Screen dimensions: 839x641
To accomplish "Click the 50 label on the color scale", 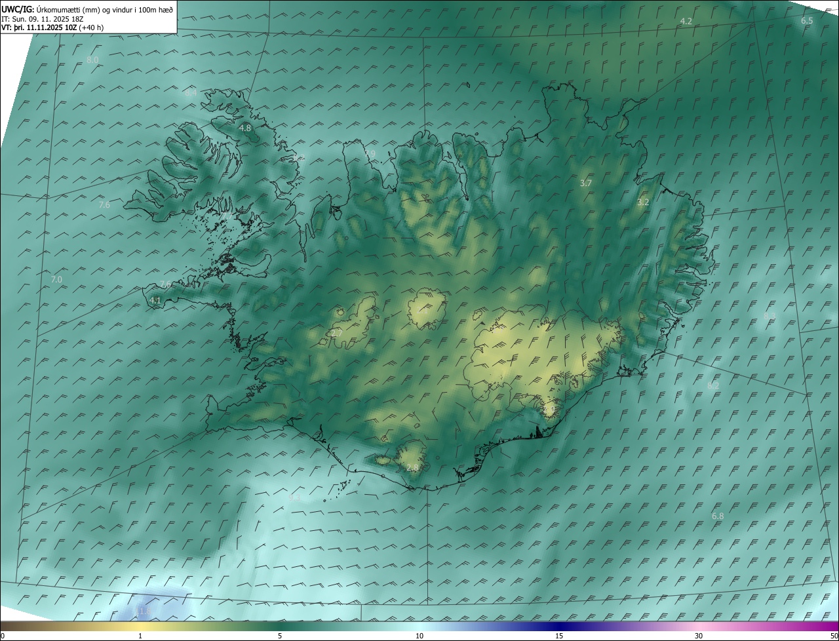I will (834, 636).
